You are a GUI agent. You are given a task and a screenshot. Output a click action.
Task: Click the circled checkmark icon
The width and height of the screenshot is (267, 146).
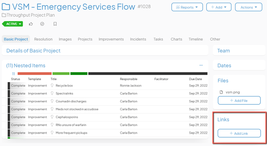coord(42,24)
